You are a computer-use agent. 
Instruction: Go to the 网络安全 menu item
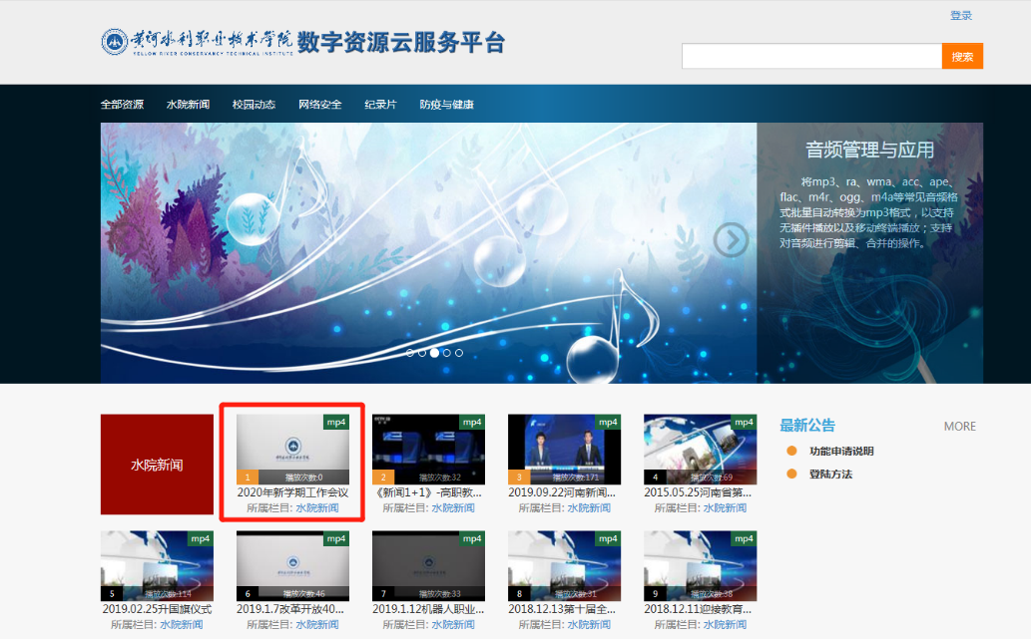pos(319,105)
